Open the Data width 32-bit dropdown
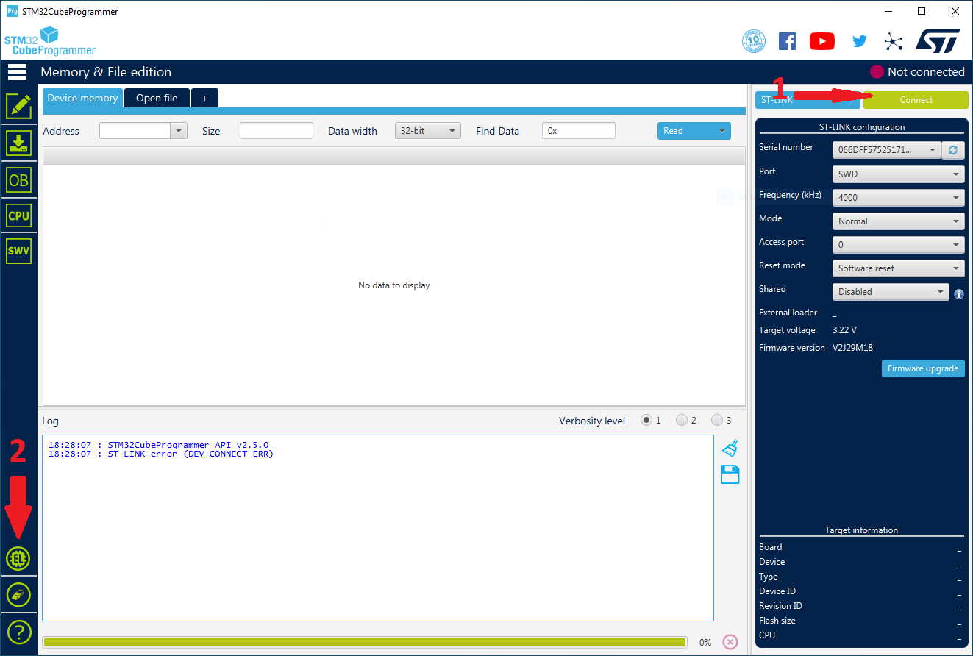The height and width of the screenshot is (656, 973). coord(427,130)
